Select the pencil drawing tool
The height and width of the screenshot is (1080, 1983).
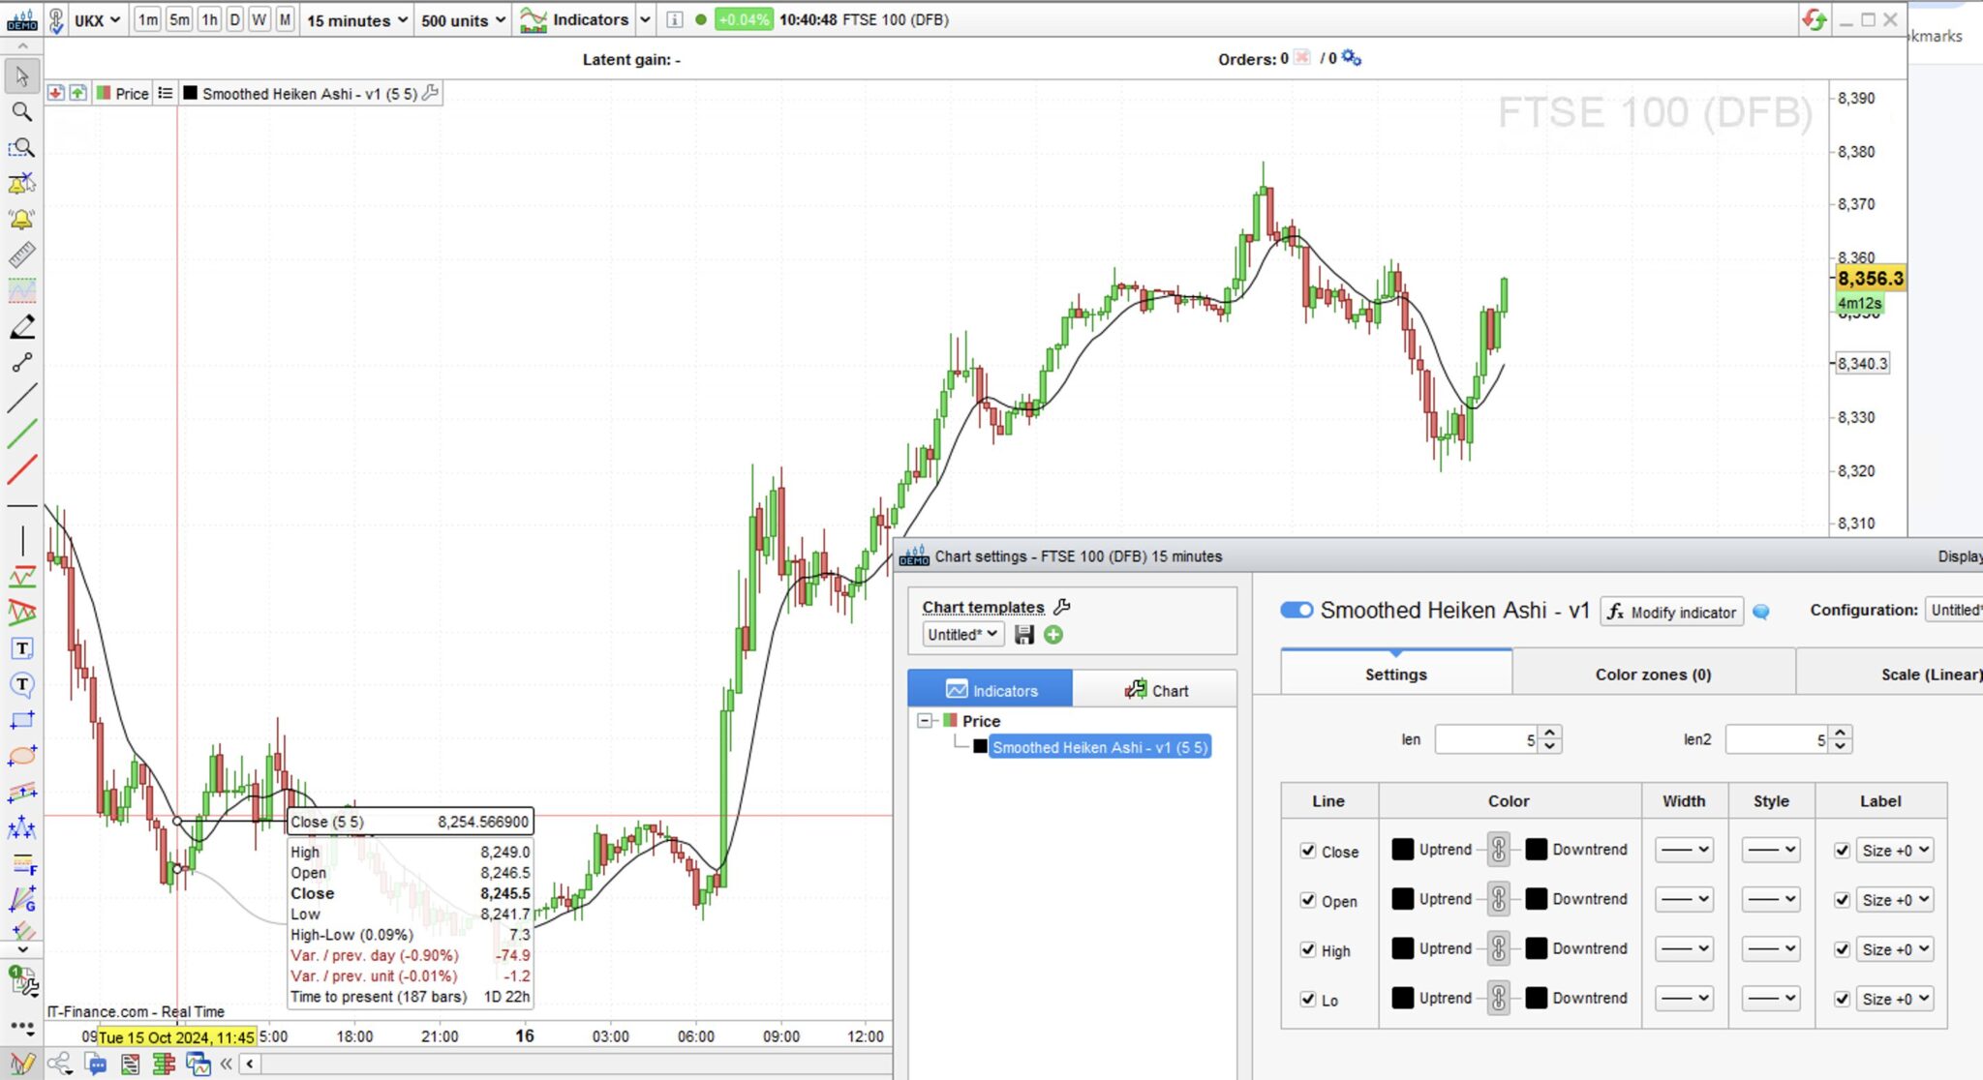[21, 327]
